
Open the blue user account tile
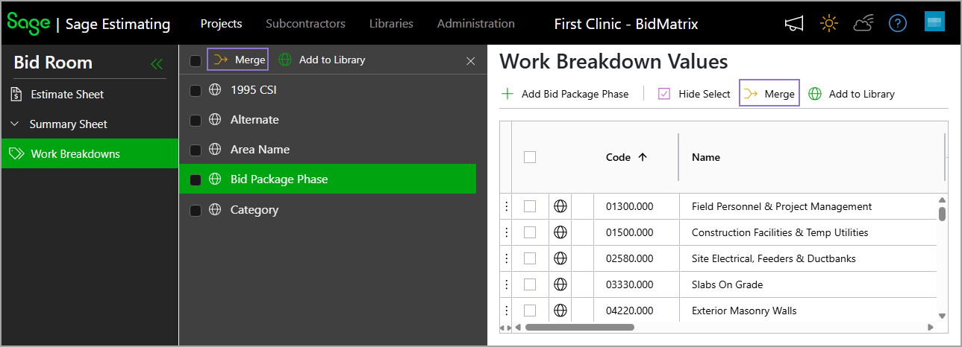[934, 22]
